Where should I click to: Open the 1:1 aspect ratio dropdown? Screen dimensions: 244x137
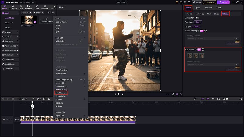pyautogui.click(x=168, y=94)
